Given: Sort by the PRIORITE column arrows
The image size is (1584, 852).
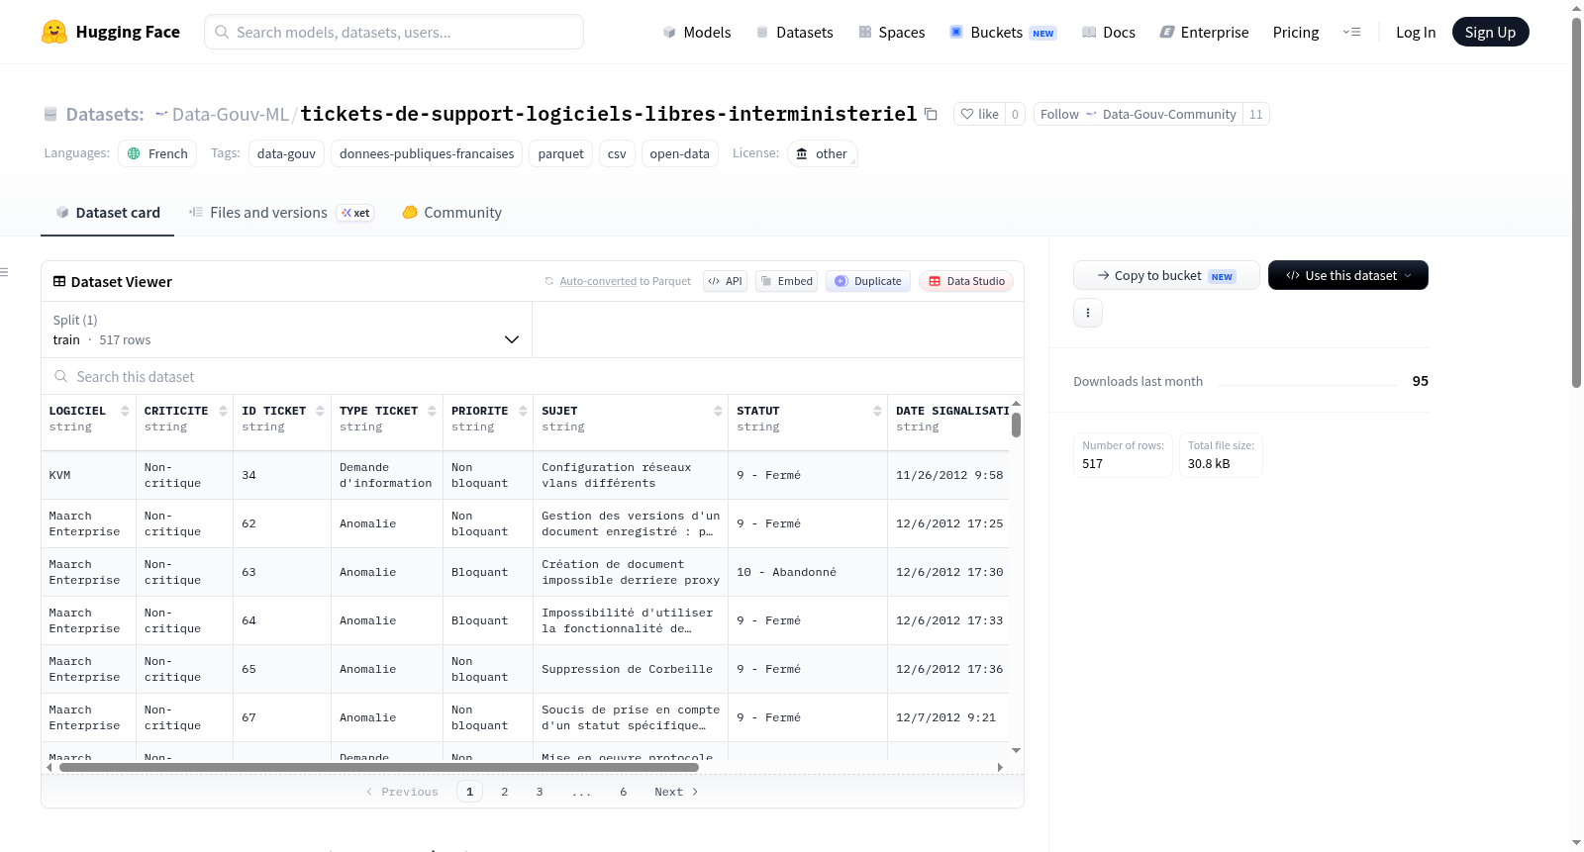Looking at the screenshot, I should point(523,411).
